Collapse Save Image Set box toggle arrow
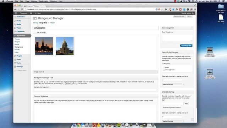The width and height of the screenshot is (227, 128). [192, 28]
